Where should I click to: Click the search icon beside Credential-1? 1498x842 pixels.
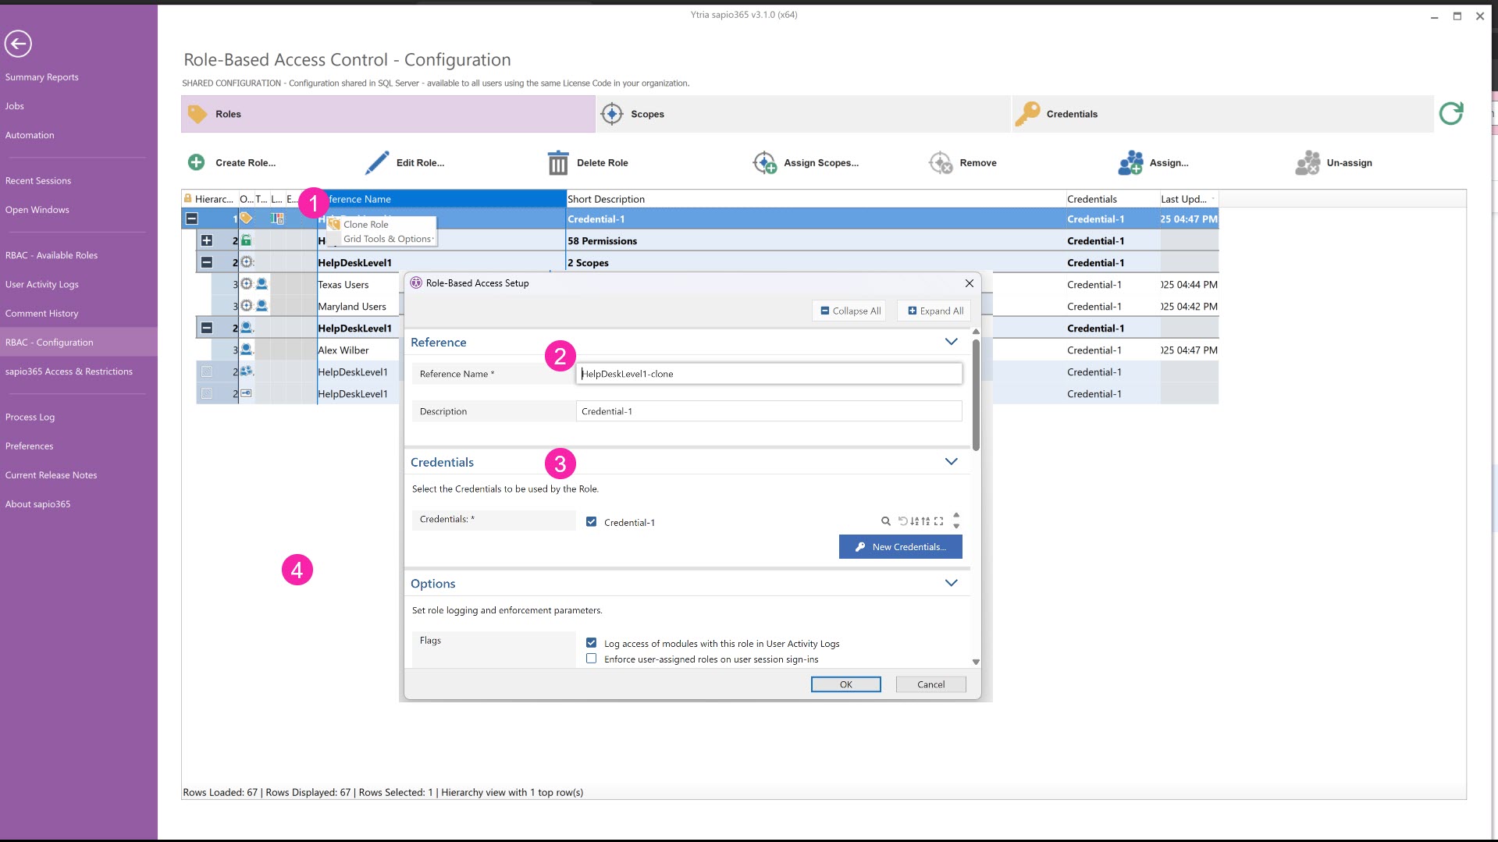click(x=885, y=521)
